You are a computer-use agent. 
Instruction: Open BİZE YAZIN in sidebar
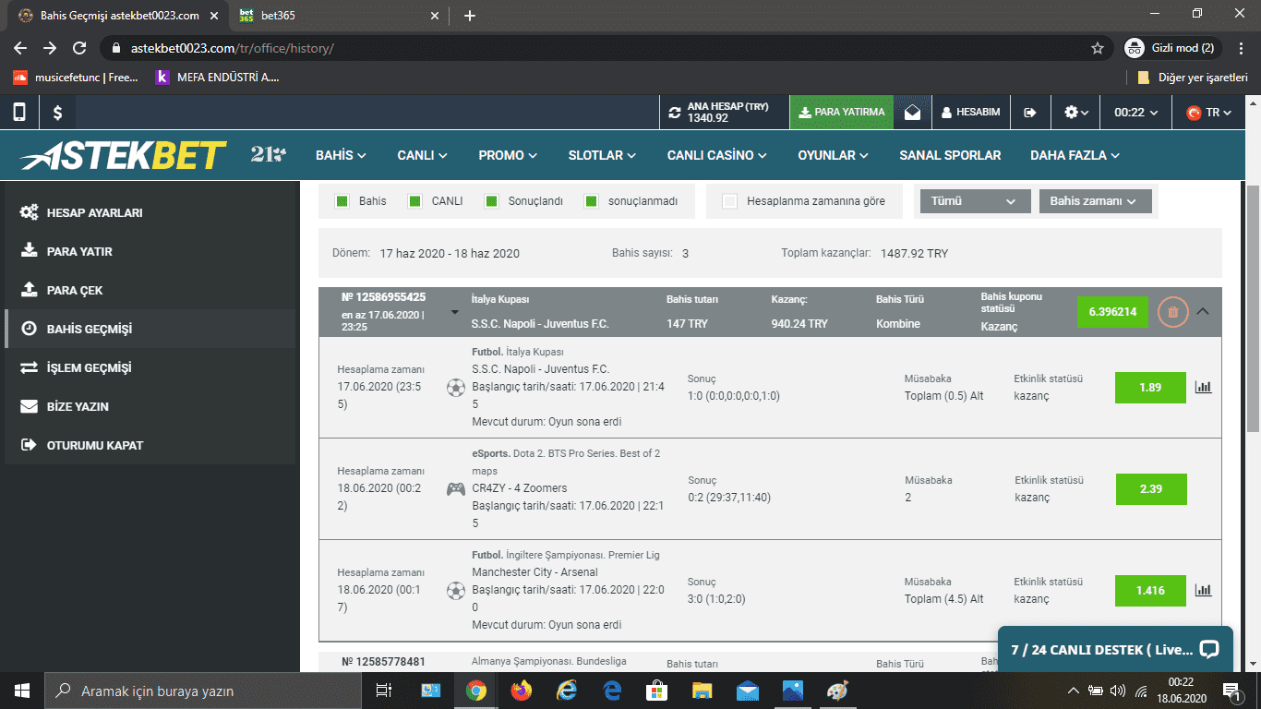pyautogui.click(x=150, y=406)
